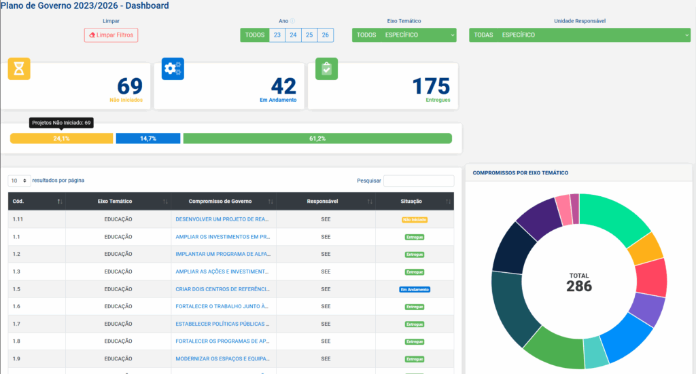Viewport: 696px width, 374px height.
Task: Click the green 61,2% progress bar segment
Action: coord(317,138)
